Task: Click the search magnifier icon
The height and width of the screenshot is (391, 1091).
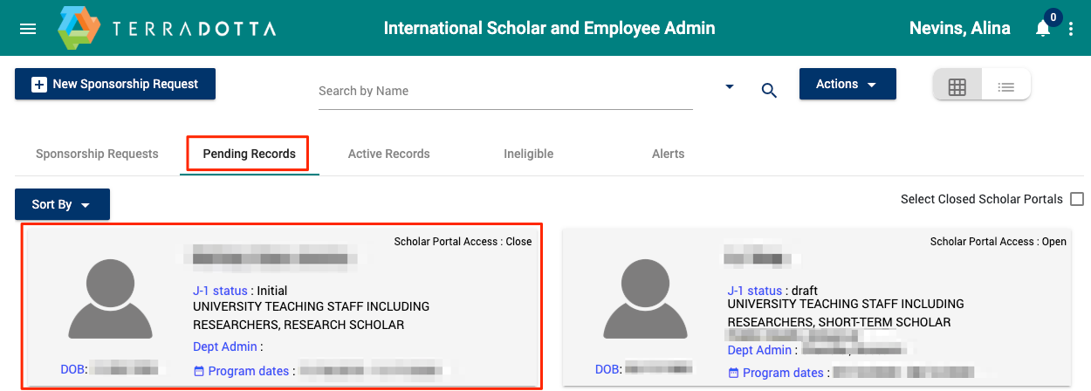Action: (x=769, y=90)
